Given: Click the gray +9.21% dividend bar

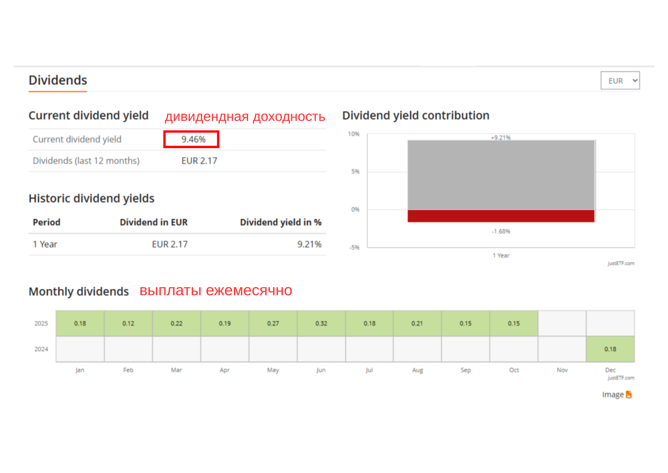Looking at the screenshot, I should coord(501,175).
